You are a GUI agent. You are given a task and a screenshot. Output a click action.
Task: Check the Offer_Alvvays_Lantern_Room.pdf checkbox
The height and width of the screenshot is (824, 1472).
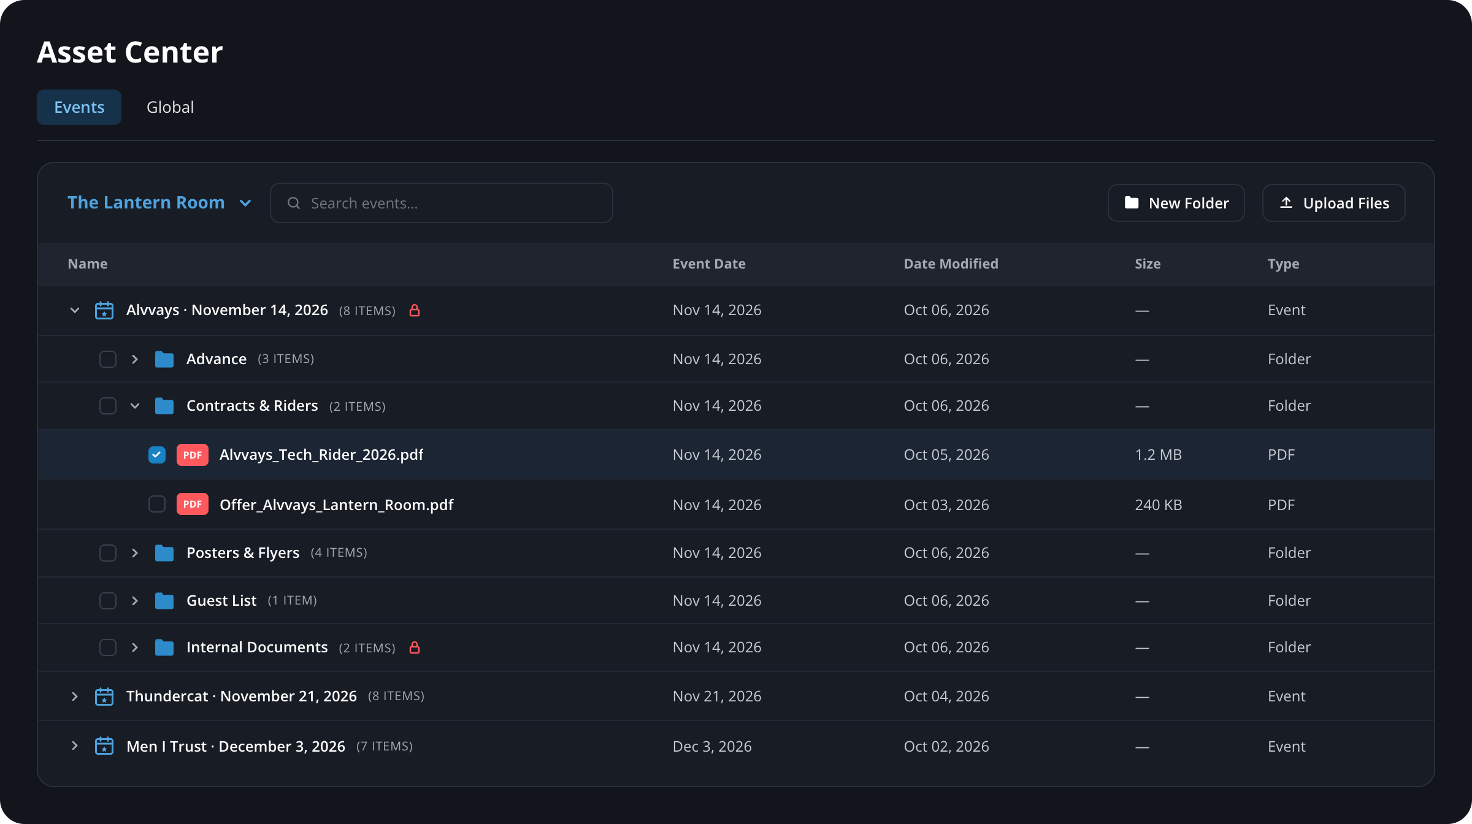pos(157,504)
